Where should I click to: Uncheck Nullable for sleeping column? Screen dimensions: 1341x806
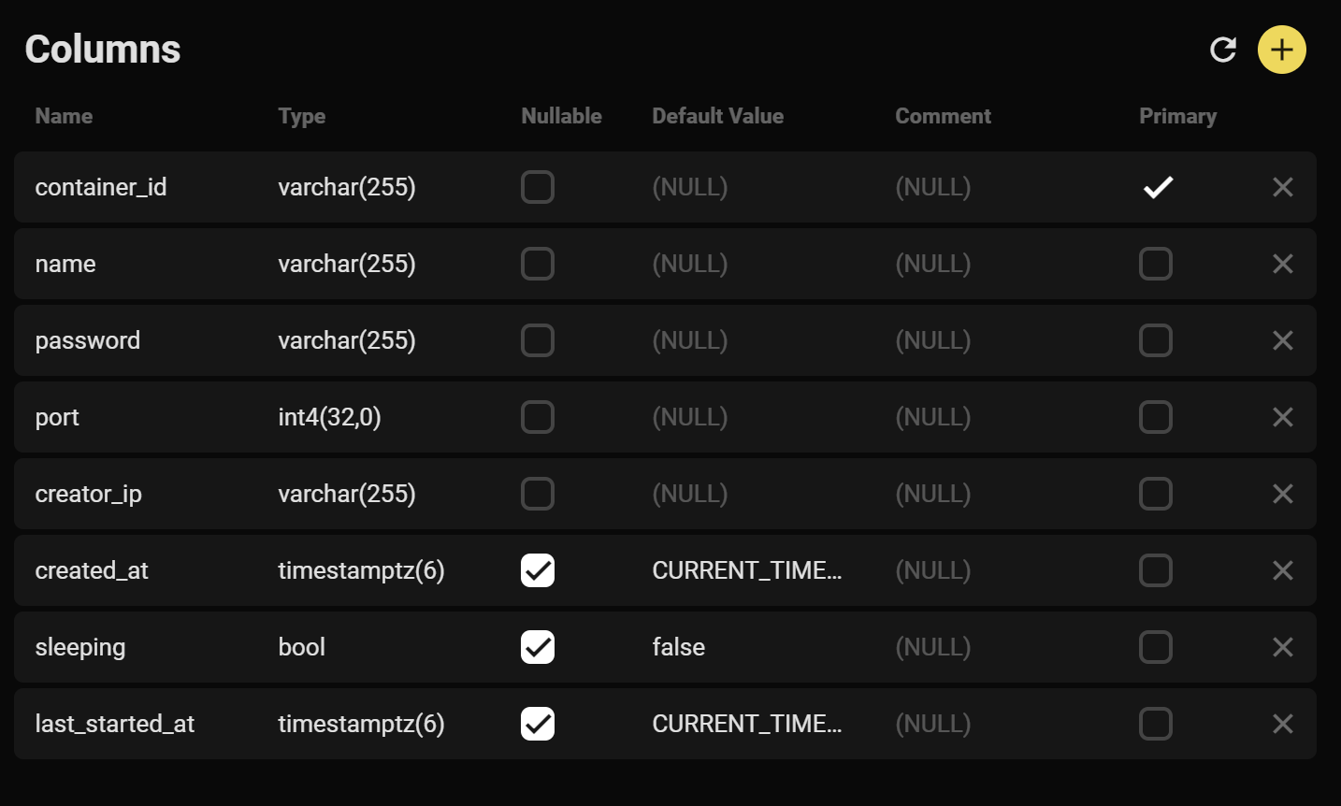[538, 647]
